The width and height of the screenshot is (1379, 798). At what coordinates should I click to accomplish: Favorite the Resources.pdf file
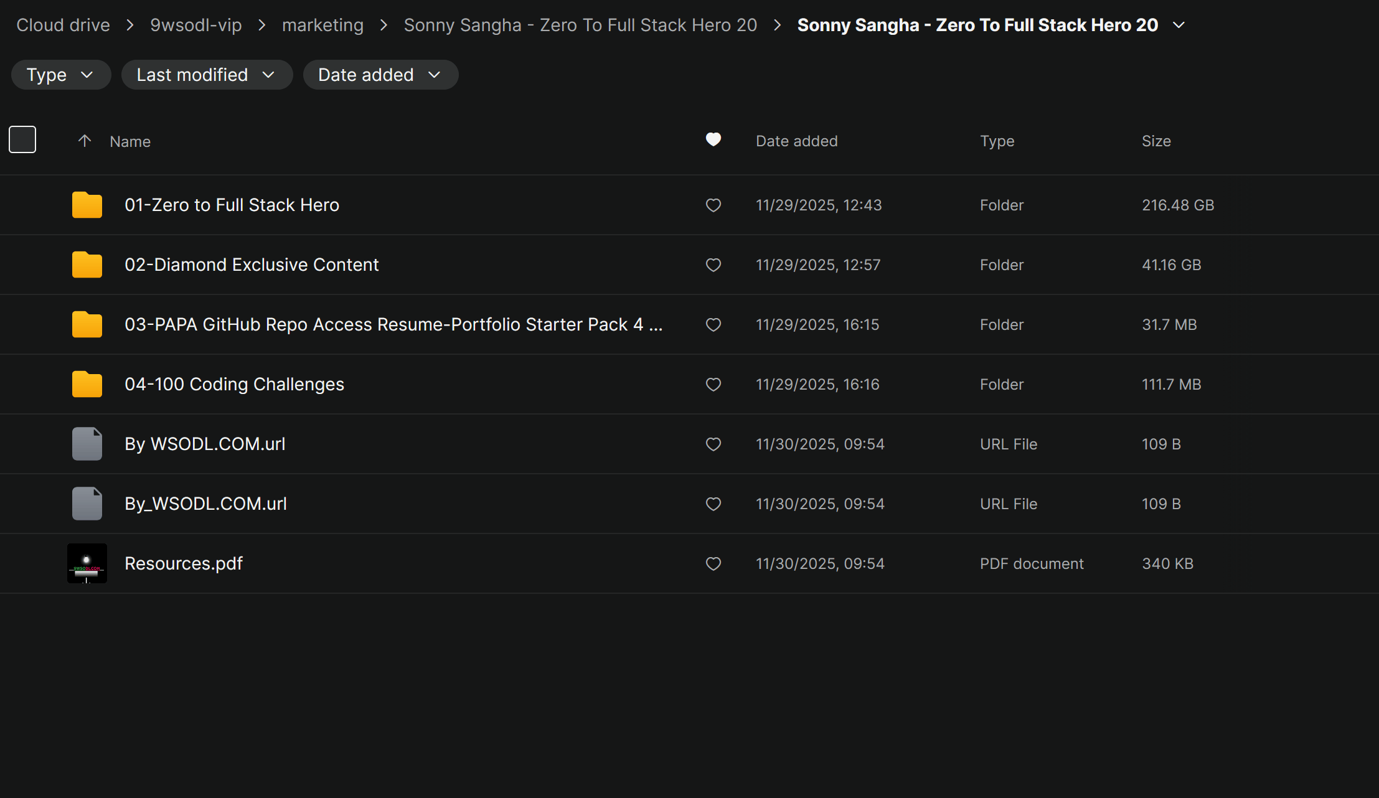pos(713,563)
